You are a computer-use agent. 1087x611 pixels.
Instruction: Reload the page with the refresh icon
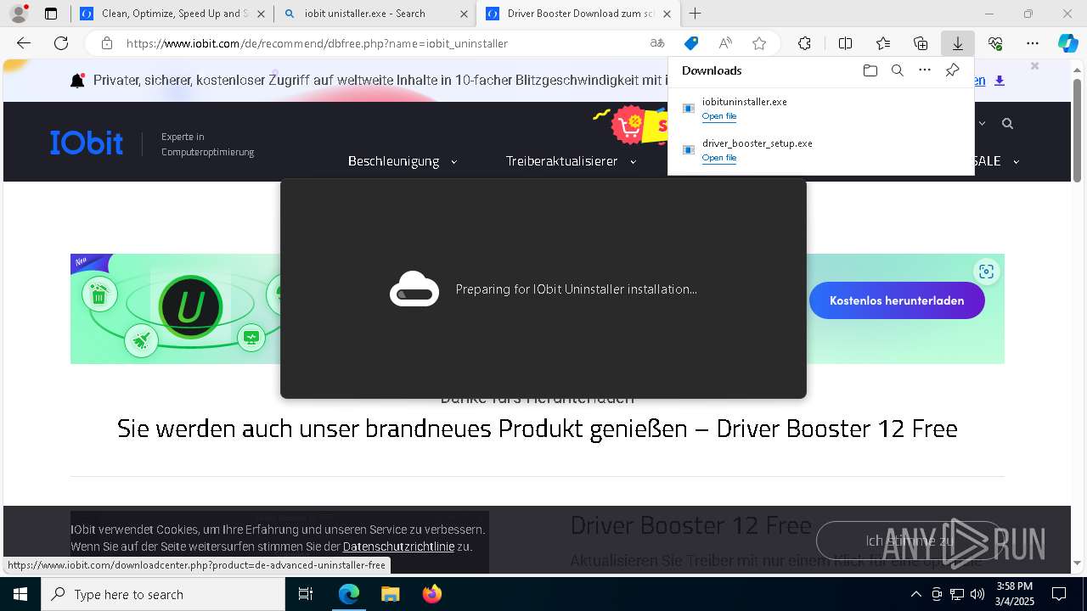[x=61, y=43]
